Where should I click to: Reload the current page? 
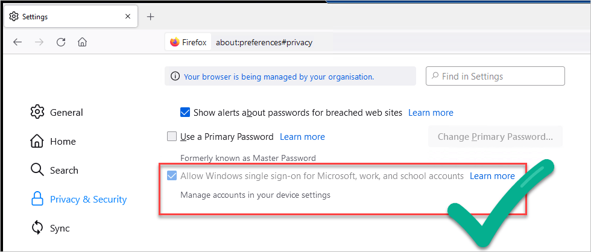coord(61,42)
